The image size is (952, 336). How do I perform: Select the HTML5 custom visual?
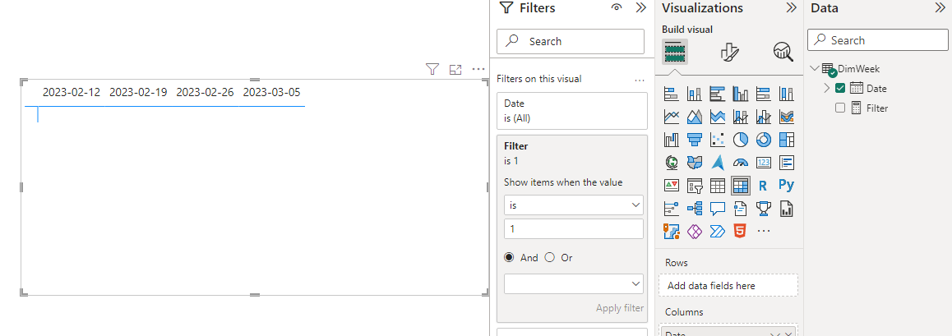click(740, 231)
